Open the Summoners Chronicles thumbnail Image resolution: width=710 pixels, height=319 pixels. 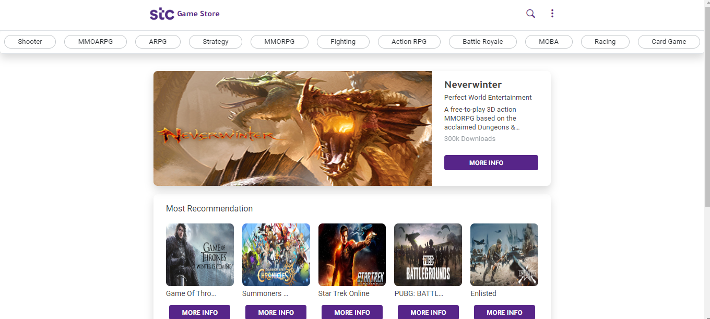point(276,254)
